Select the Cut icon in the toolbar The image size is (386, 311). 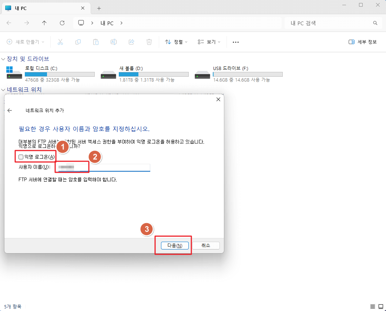pos(60,42)
